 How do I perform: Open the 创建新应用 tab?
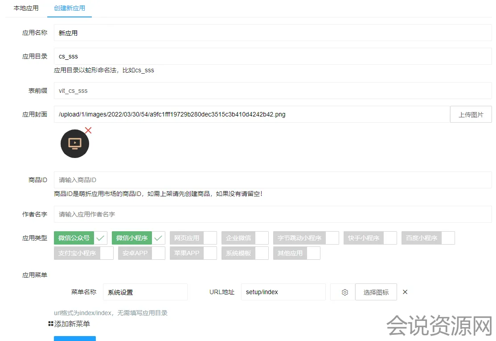pos(70,8)
